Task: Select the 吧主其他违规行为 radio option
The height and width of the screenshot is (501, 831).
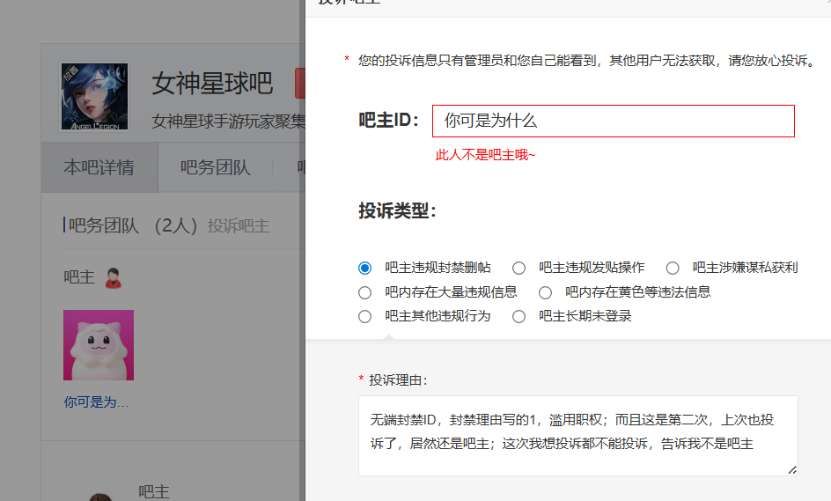Action: (365, 316)
